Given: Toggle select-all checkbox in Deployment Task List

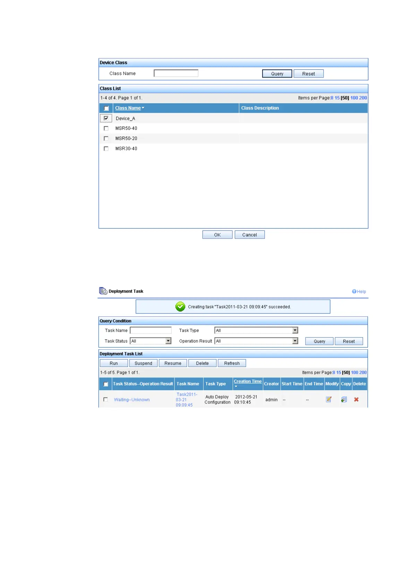Looking at the screenshot, I should 106,384.
